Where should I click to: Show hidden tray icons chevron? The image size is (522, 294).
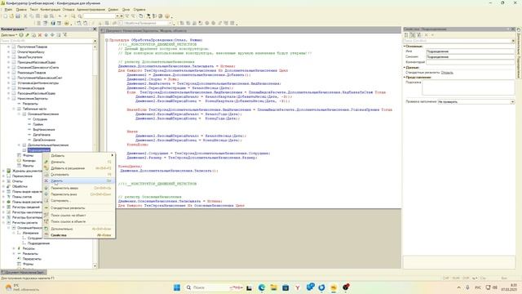458,287
